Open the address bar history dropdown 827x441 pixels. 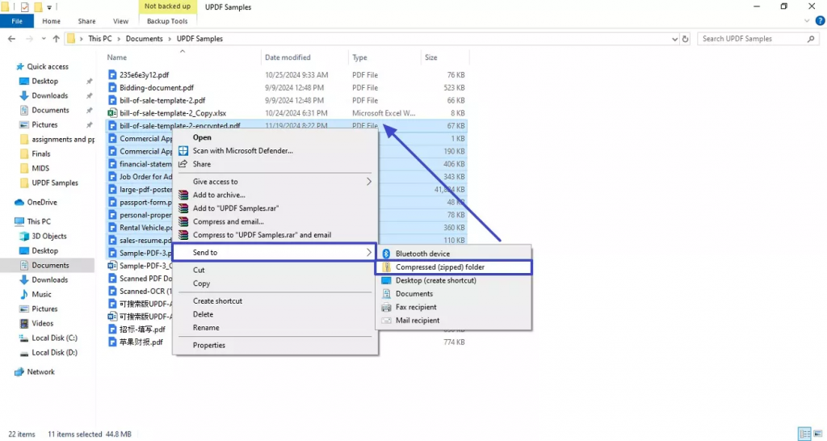pos(674,39)
